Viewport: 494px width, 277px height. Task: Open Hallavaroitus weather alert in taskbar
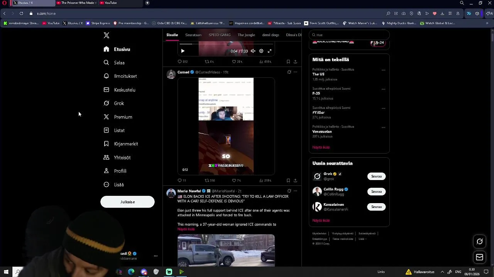[x=420, y=272]
